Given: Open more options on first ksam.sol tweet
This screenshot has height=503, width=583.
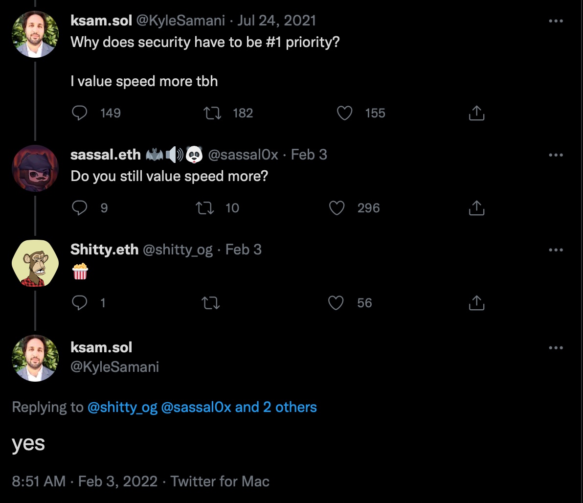Looking at the screenshot, I should [x=556, y=21].
